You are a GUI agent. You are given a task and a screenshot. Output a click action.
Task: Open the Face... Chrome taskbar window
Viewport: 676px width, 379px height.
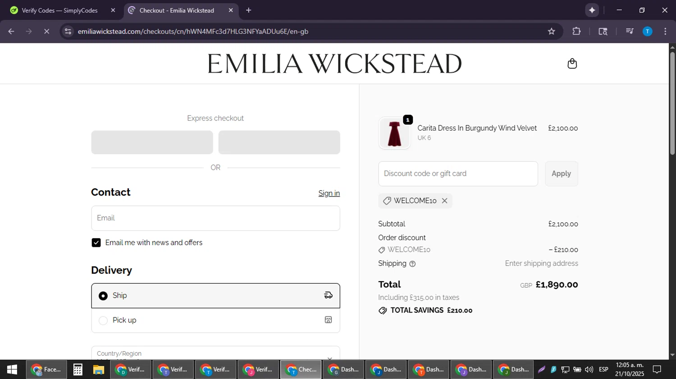click(x=46, y=370)
